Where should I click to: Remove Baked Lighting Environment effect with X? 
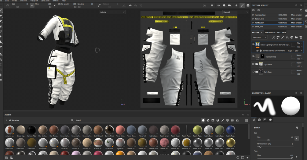pos(302,51)
